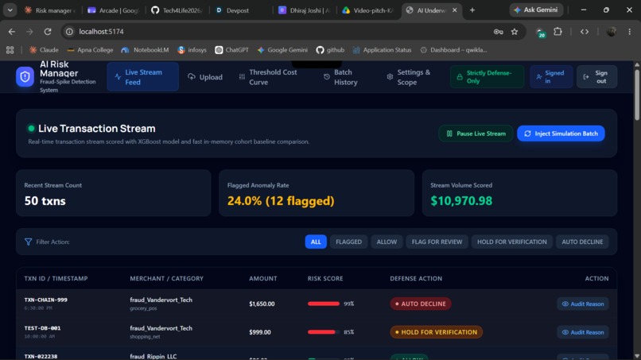Open the browser profile avatar
Viewport: 641px width, 360px height.
point(611,32)
